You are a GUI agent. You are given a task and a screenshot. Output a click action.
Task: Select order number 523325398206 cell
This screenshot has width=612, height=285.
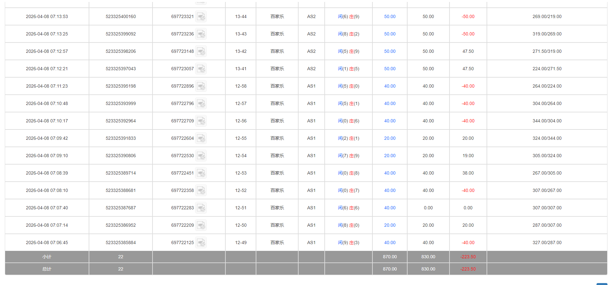121,52
